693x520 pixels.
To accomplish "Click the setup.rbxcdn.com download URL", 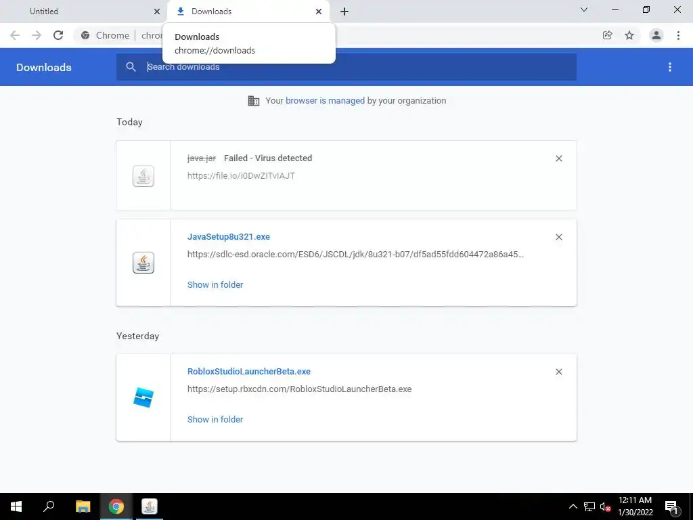I will pos(299,389).
